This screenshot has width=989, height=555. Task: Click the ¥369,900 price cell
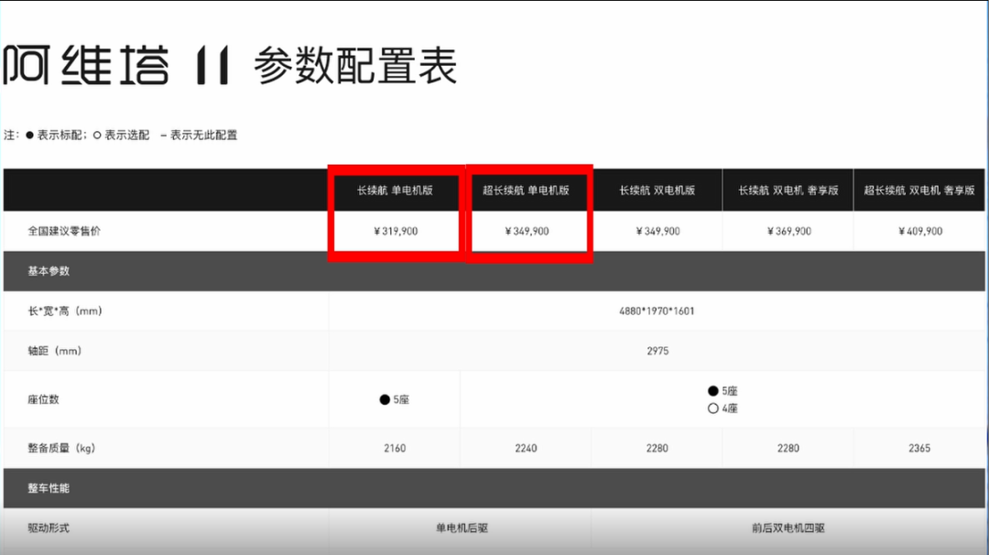coord(789,231)
